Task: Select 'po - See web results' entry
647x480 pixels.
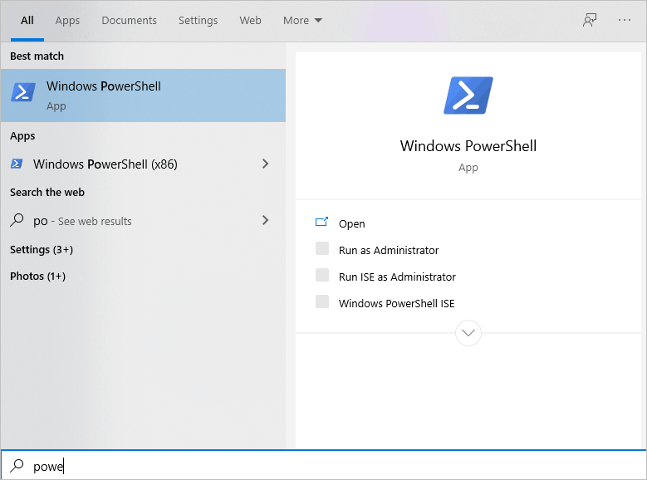Action: [143, 221]
